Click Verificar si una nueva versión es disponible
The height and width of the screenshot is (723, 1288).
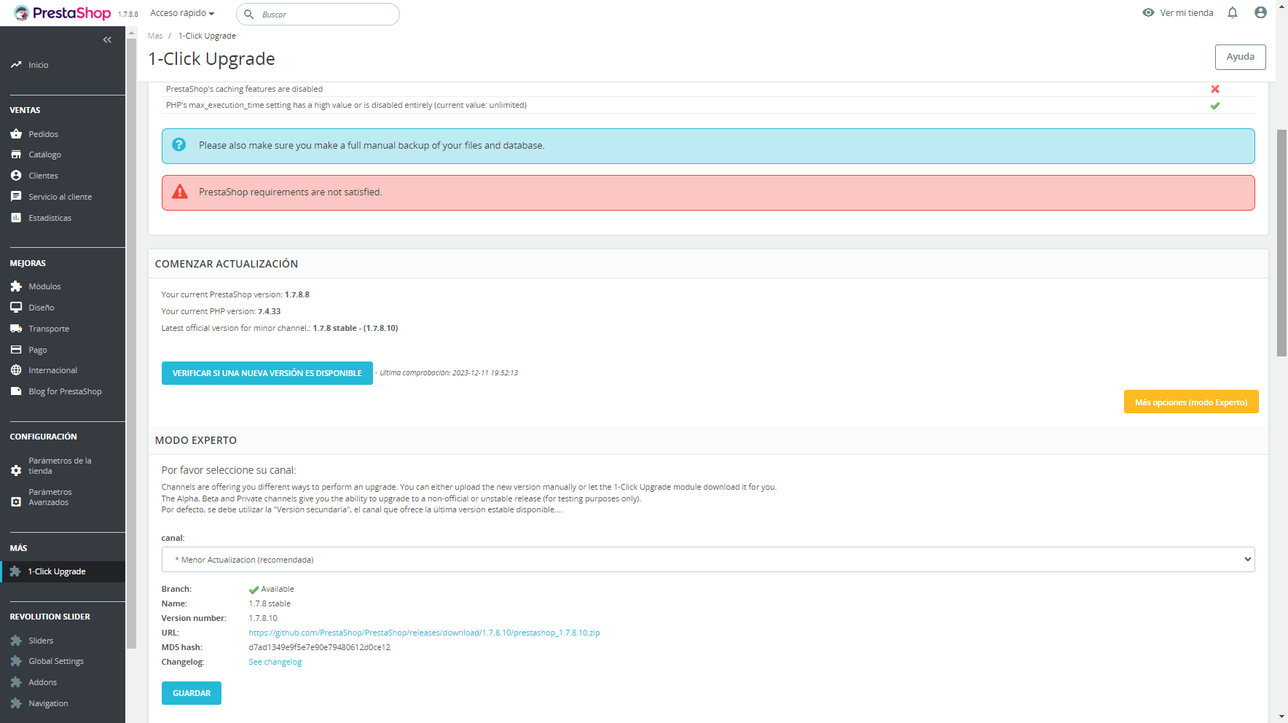(x=267, y=373)
